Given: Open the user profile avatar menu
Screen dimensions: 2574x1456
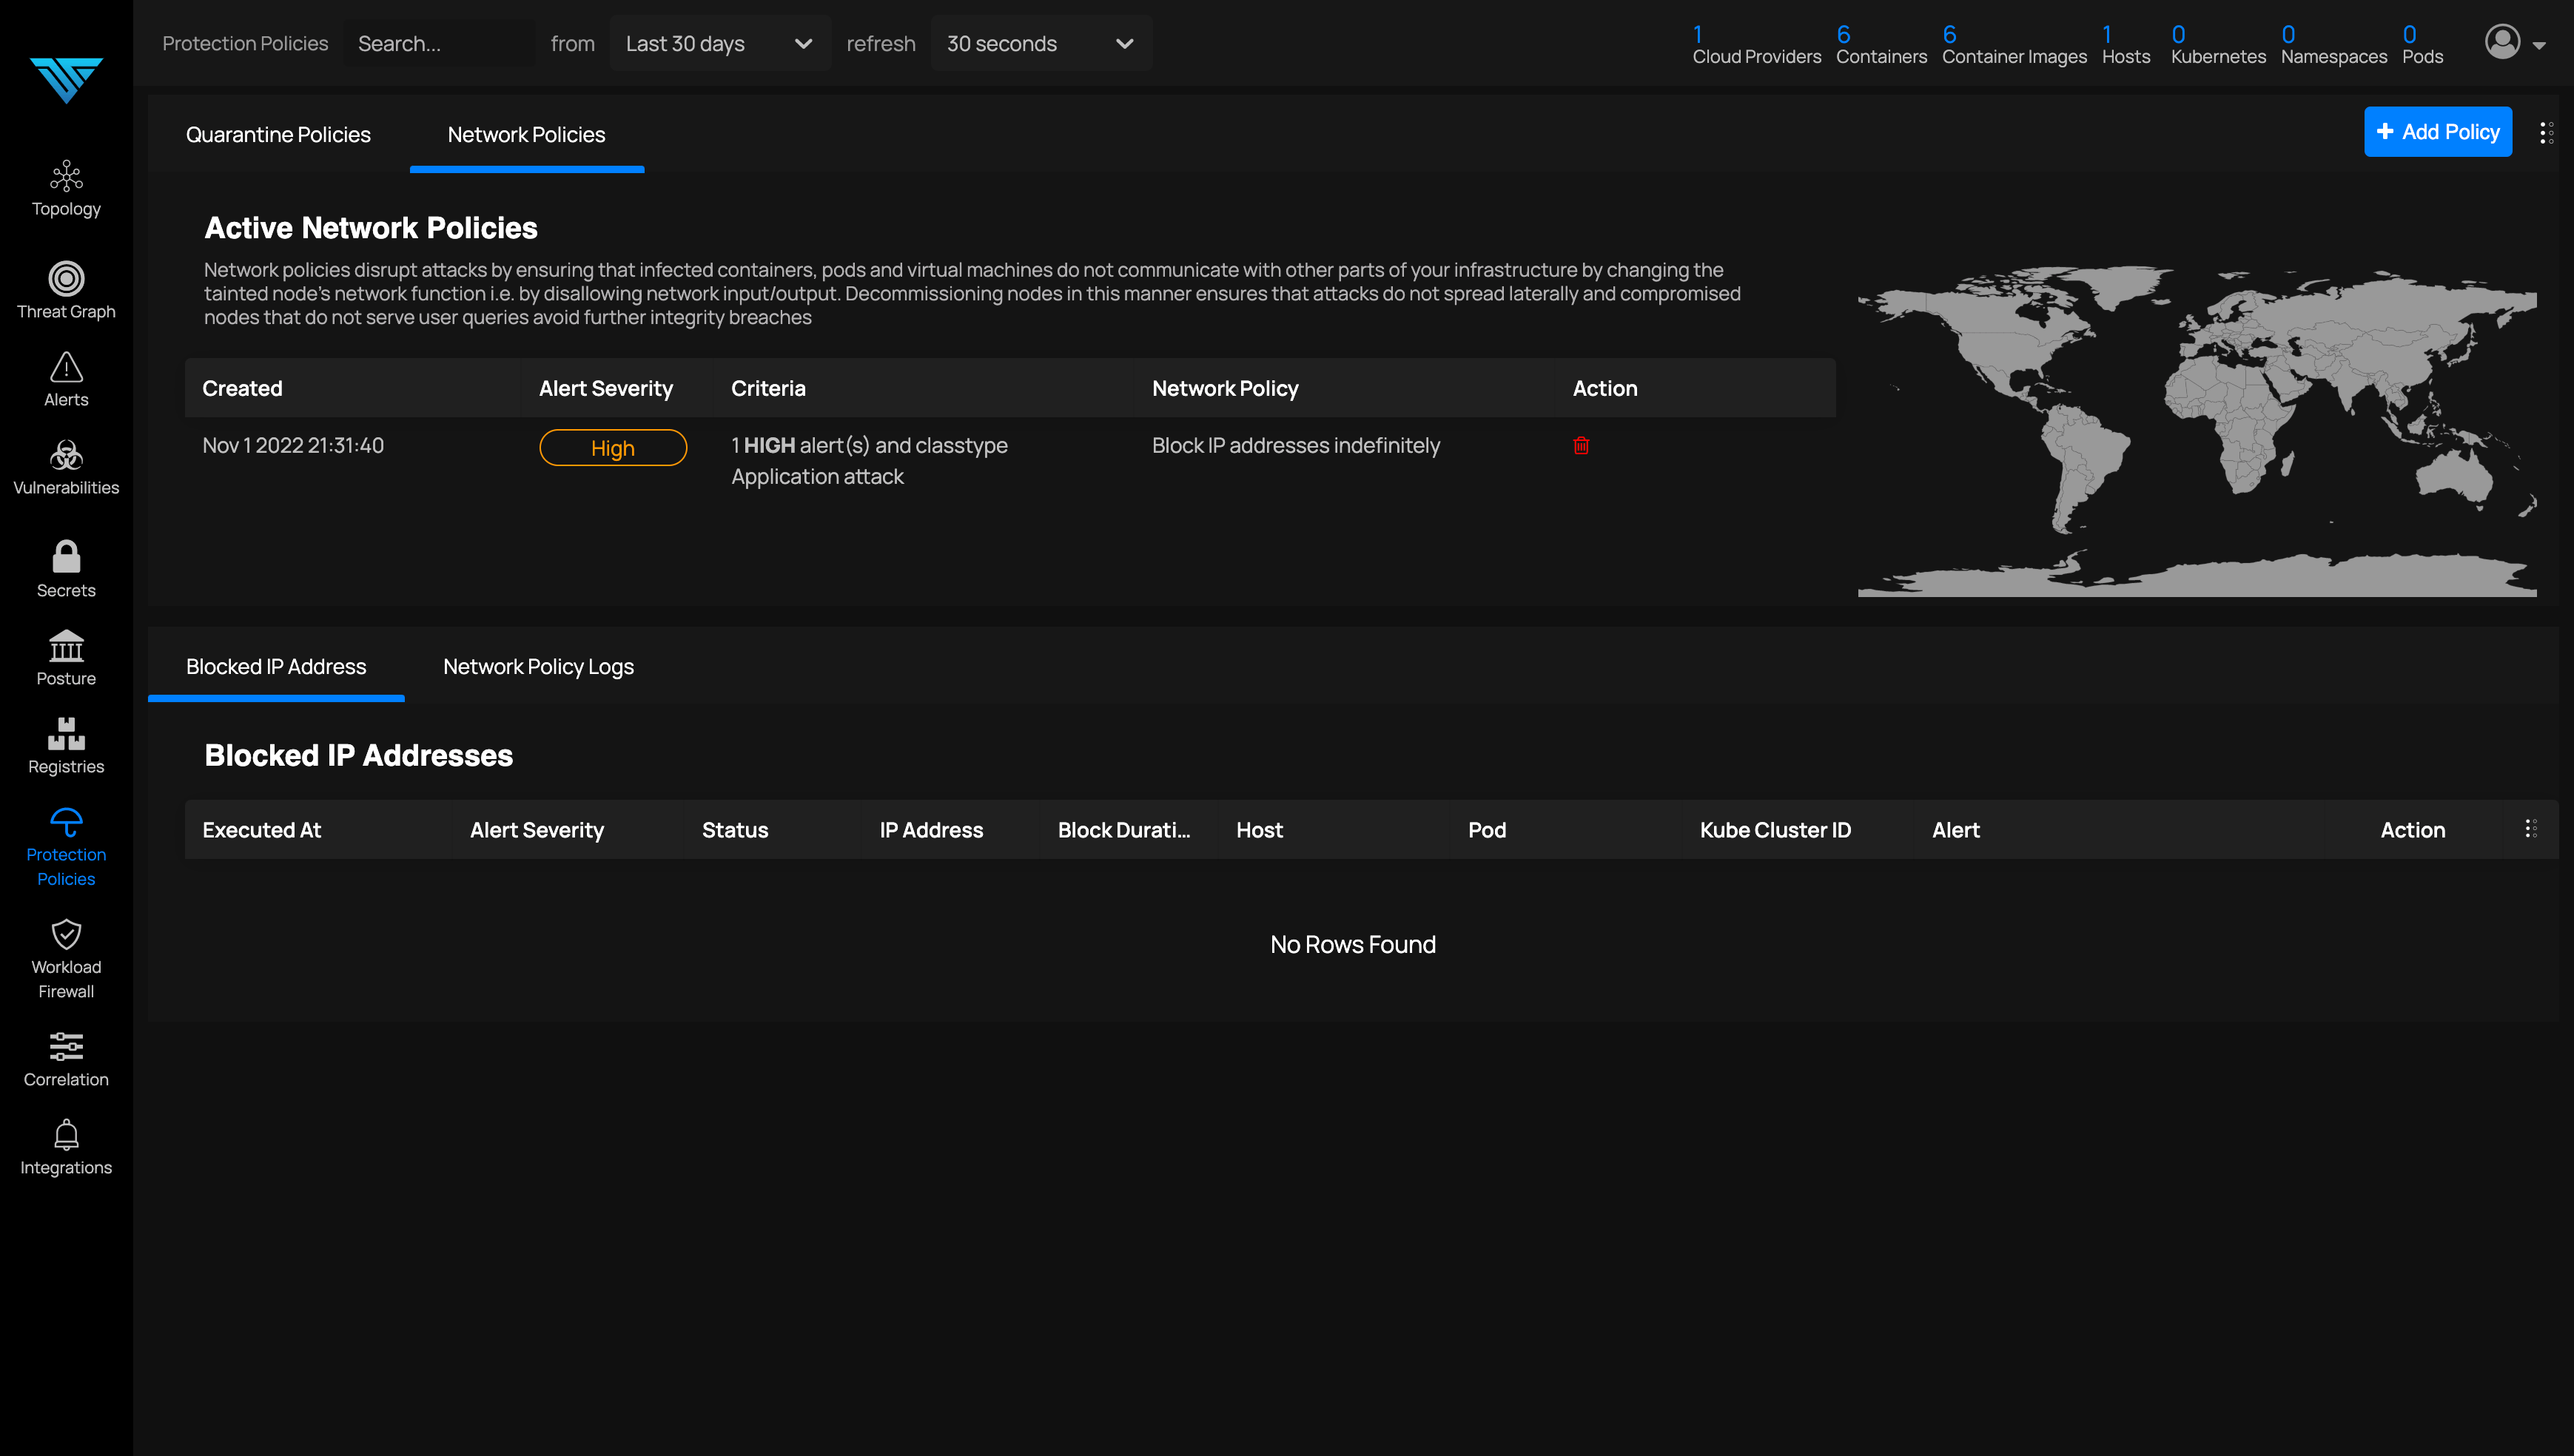Looking at the screenshot, I should [x=2502, y=42].
